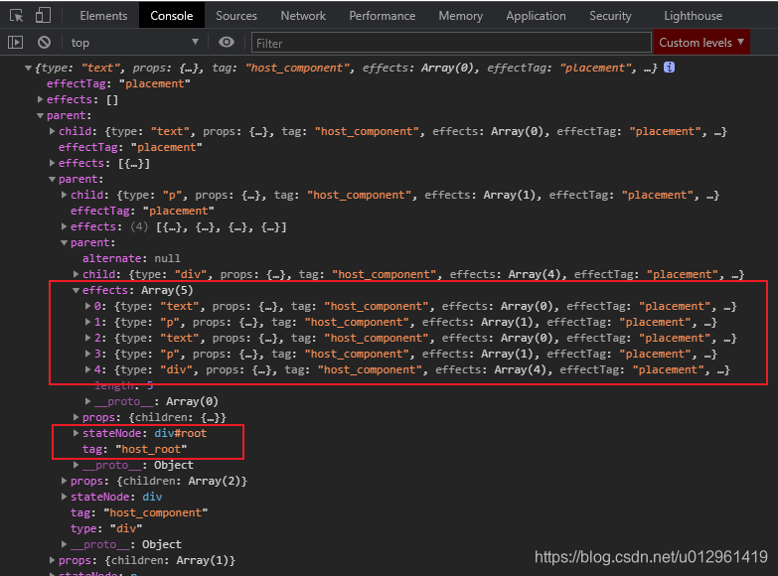Select the tag "host_root" value
The height and width of the screenshot is (576, 778).
(151, 449)
